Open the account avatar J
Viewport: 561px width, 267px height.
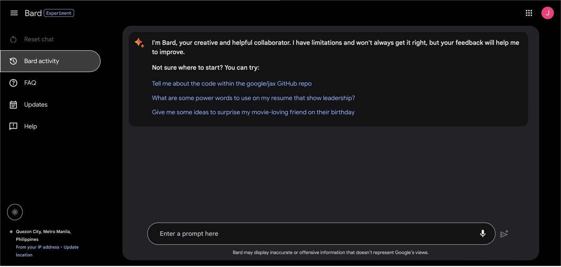point(548,13)
